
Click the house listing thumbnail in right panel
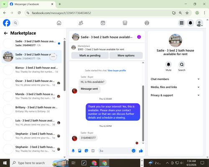[x=175, y=40]
